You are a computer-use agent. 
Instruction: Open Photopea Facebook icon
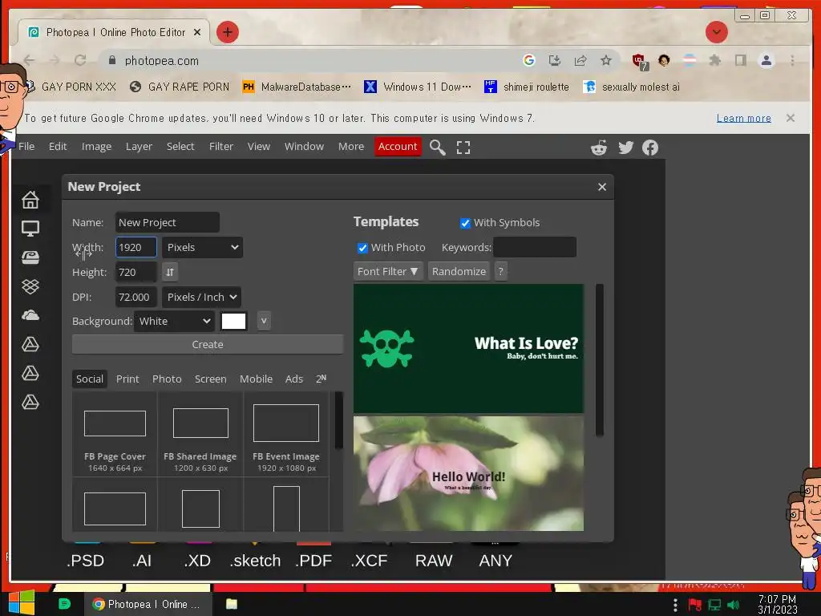click(x=650, y=148)
